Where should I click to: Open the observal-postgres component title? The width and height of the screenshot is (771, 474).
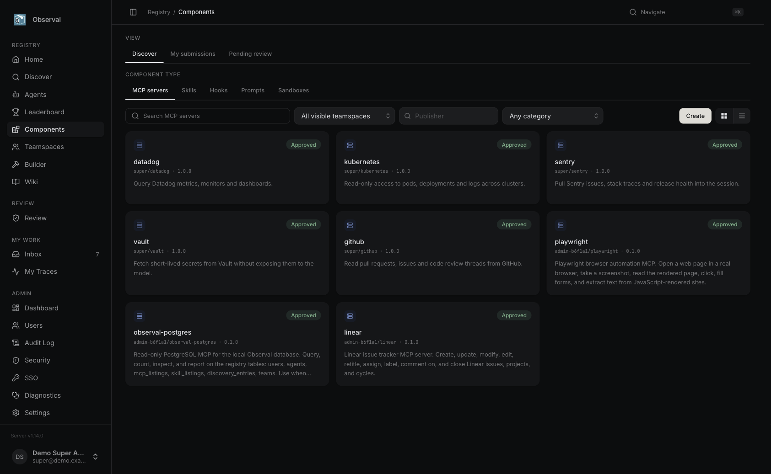click(162, 332)
